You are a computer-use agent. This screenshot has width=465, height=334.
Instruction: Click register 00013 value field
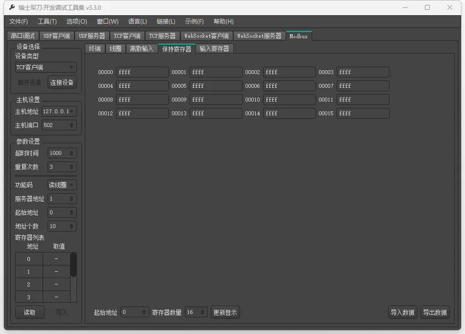[216, 113]
